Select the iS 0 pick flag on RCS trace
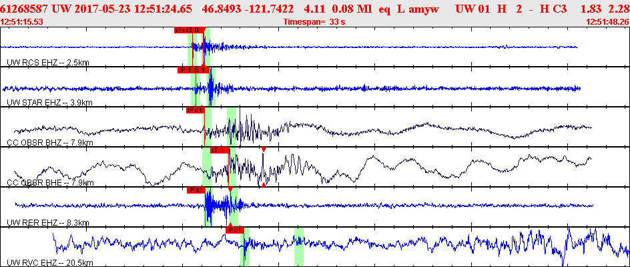Screen dimensions: 630x267 [195, 30]
